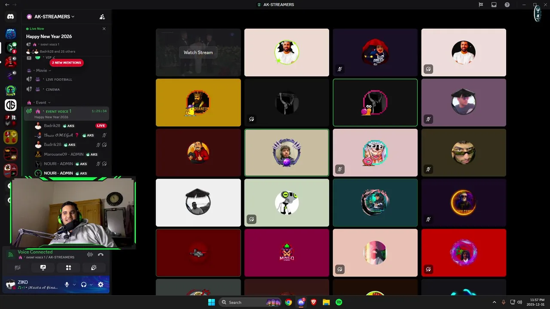Open User Settings gear icon
The height and width of the screenshot is (309, 550).
101,285
